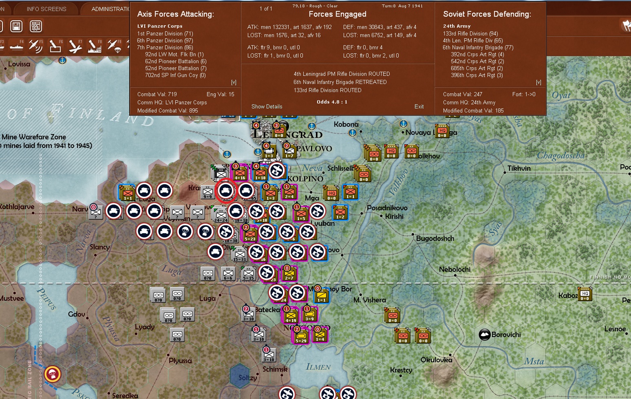Select the F8 bomb city mode icon
Image resolution: width=631 pixels, height=399 pixels.
95,46
